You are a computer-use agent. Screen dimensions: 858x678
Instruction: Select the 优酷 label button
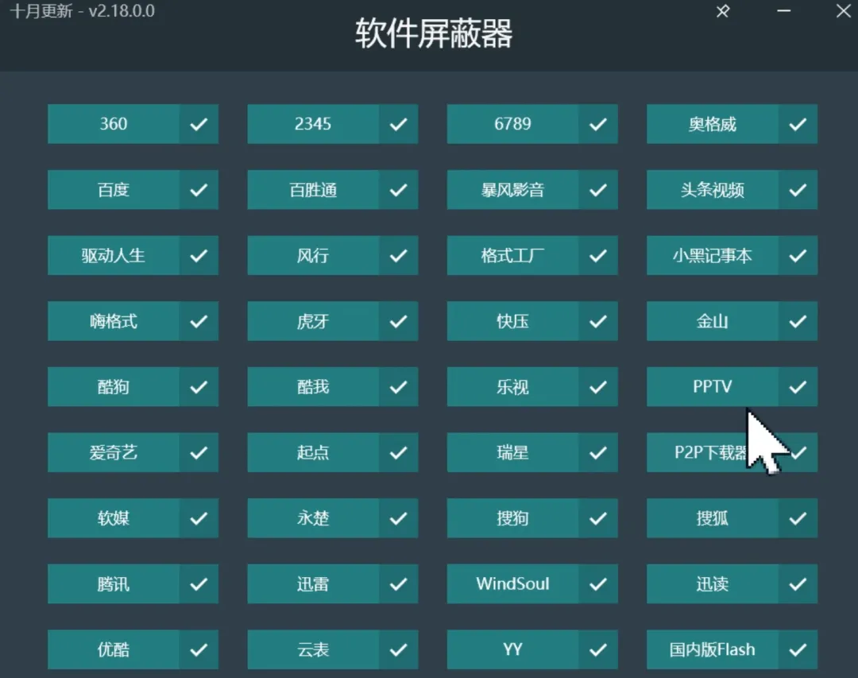tap(114, 650)
